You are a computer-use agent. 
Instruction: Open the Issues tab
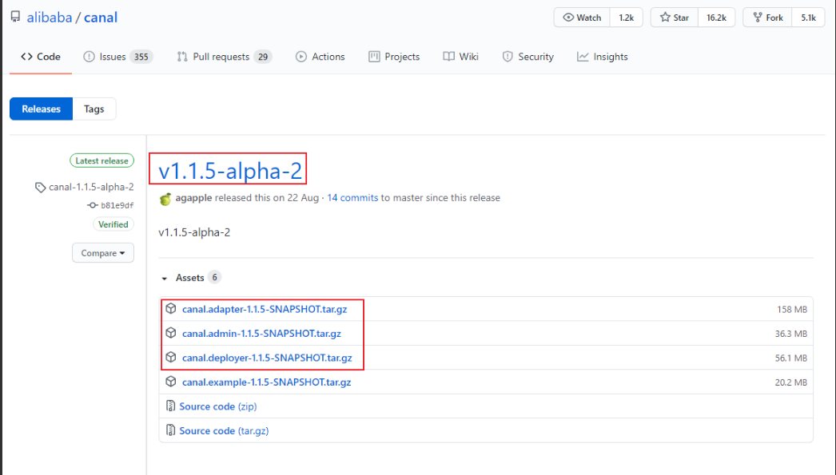coord(117,57)
